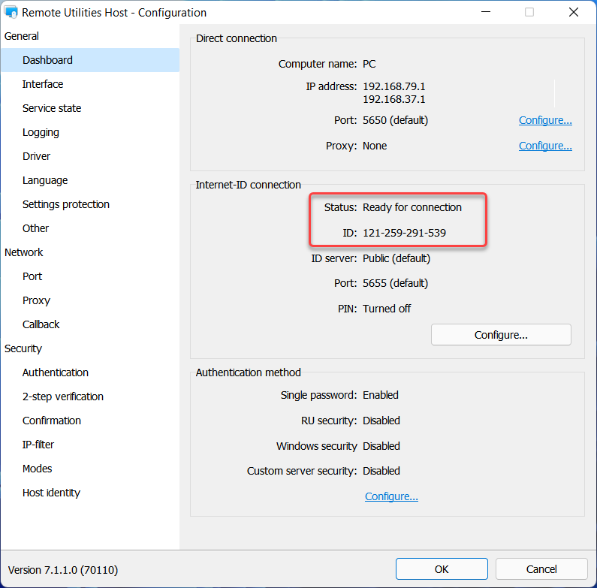Select Host identity in the sidebar

[x=51, y=493]
